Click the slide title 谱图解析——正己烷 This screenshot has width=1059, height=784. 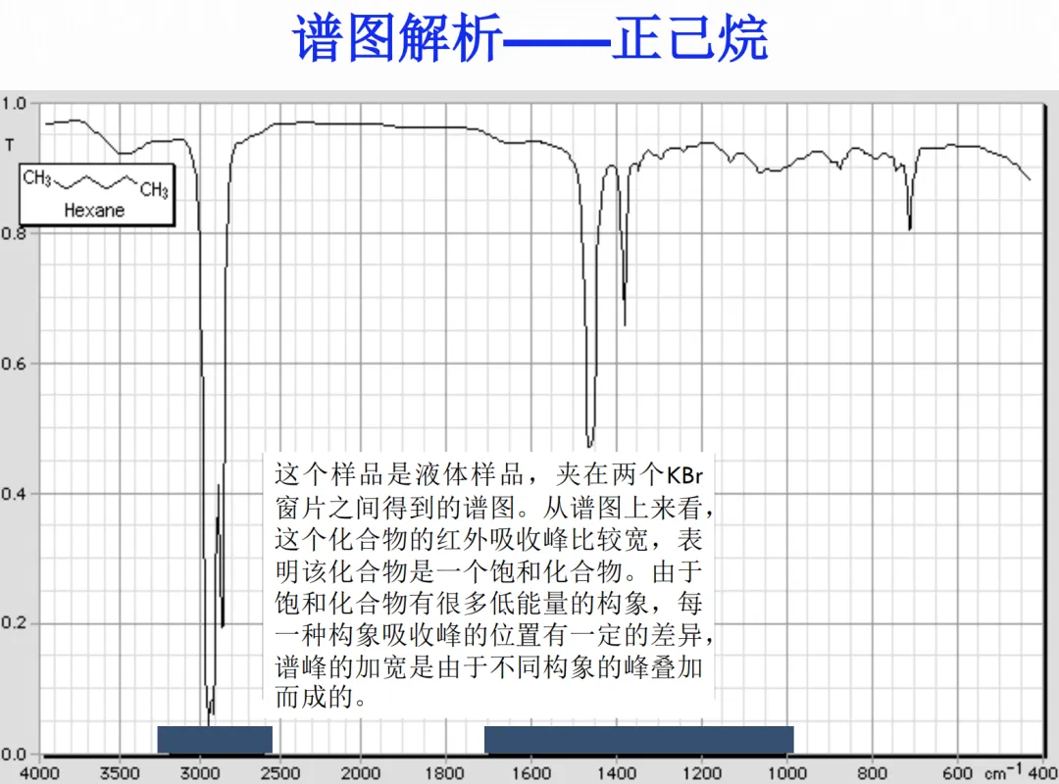pos(529,38)
